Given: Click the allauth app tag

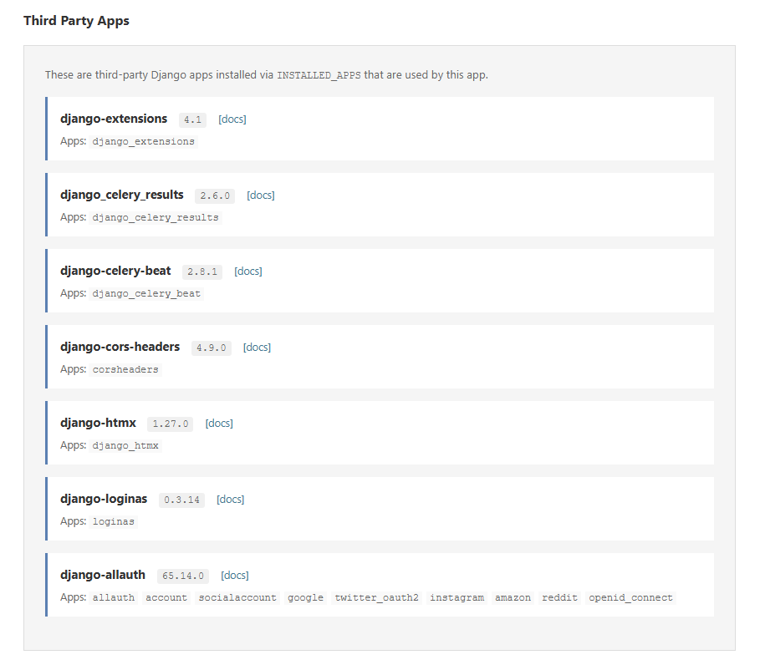Looking at the screenshot, I should (x=114, y=597).
